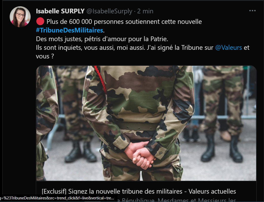This screenshot has height=202, width=264.
Task: Click the red cord on soldier's shoulder
Action: [101, 79]
